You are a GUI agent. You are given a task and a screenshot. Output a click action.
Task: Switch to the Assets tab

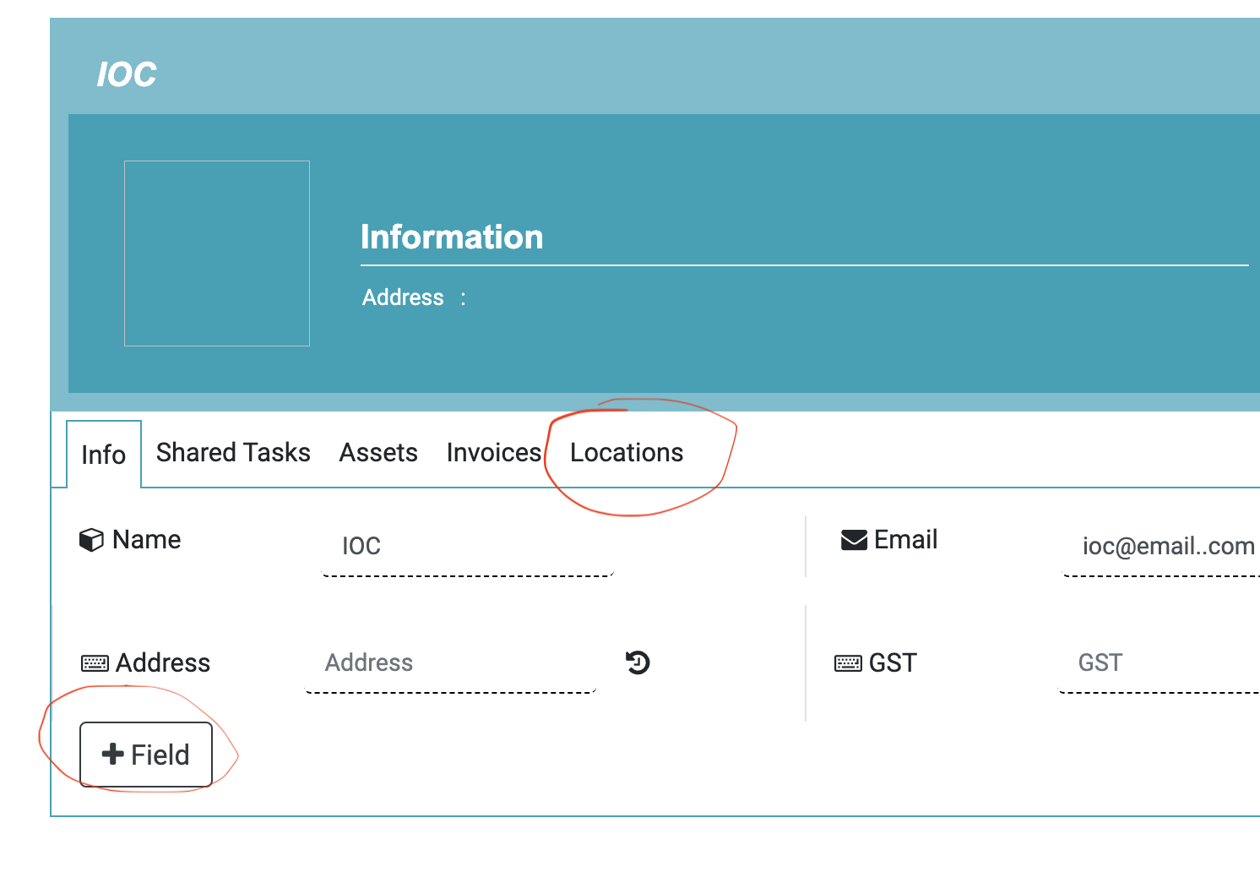tap(378, 453)
